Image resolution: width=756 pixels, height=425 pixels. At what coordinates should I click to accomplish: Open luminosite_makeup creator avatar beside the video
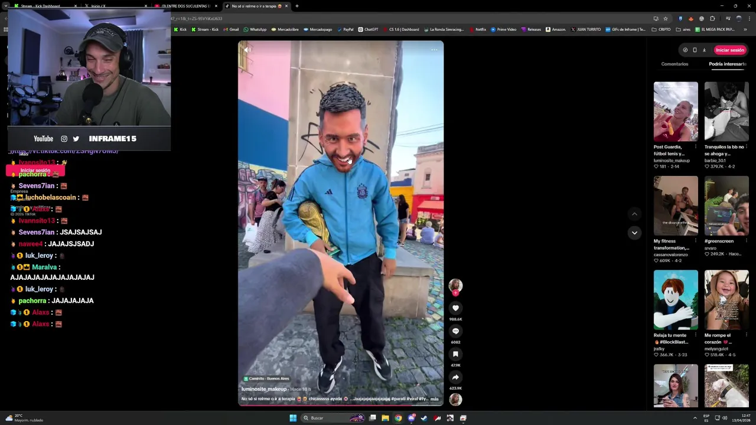click(x=455, y=286)
